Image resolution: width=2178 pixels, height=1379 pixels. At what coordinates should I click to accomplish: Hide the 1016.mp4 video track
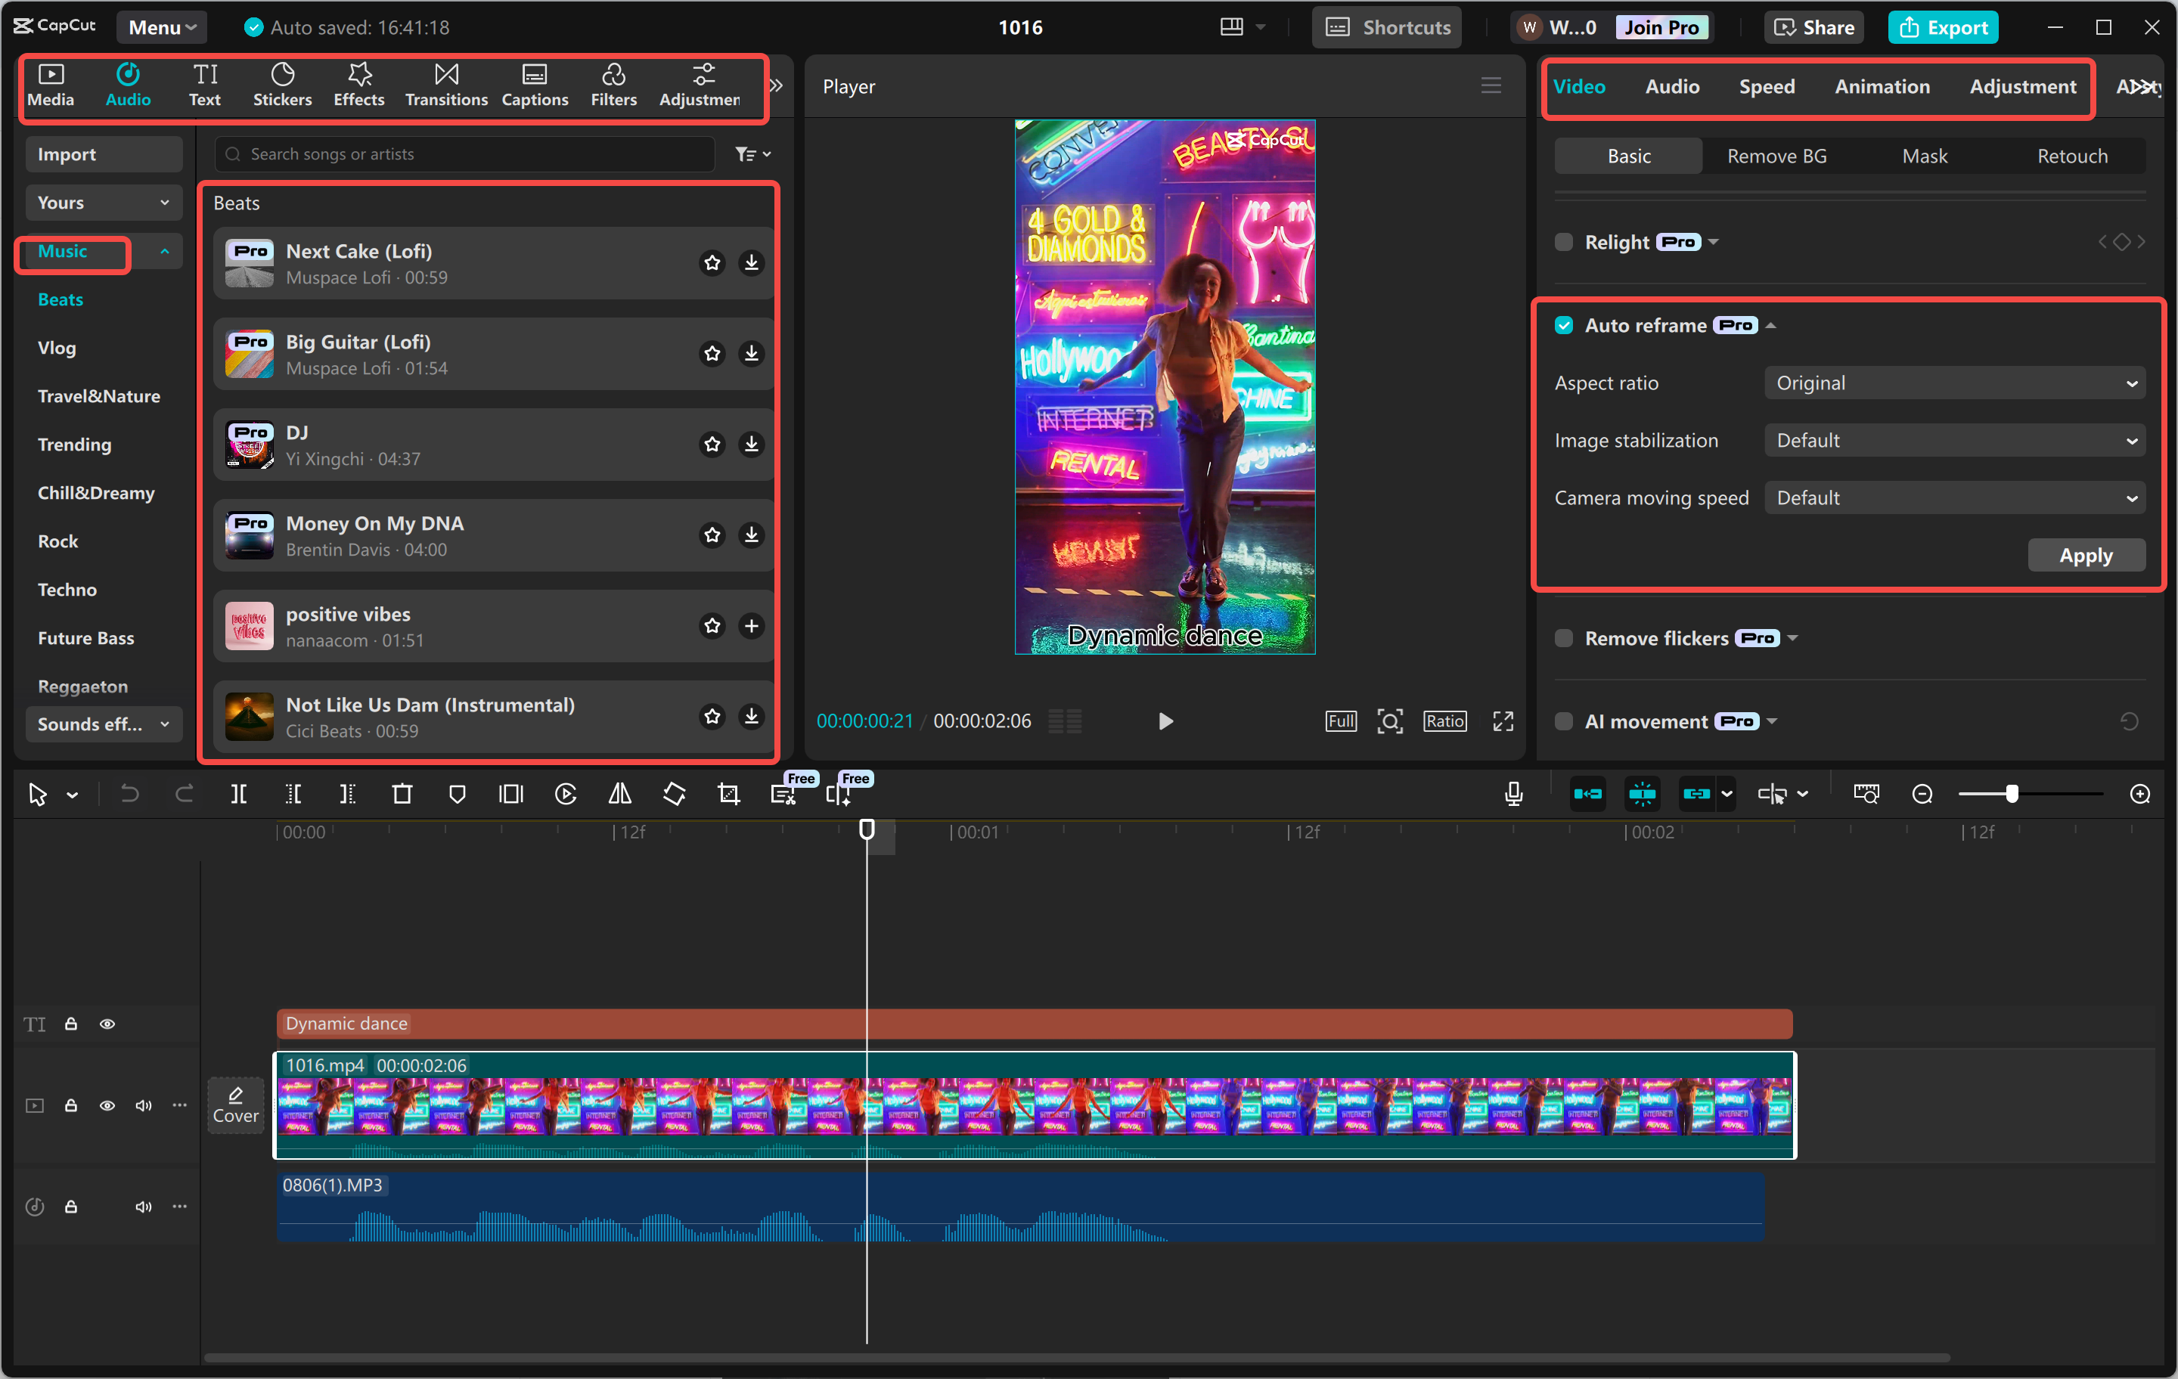(107, 1105)
